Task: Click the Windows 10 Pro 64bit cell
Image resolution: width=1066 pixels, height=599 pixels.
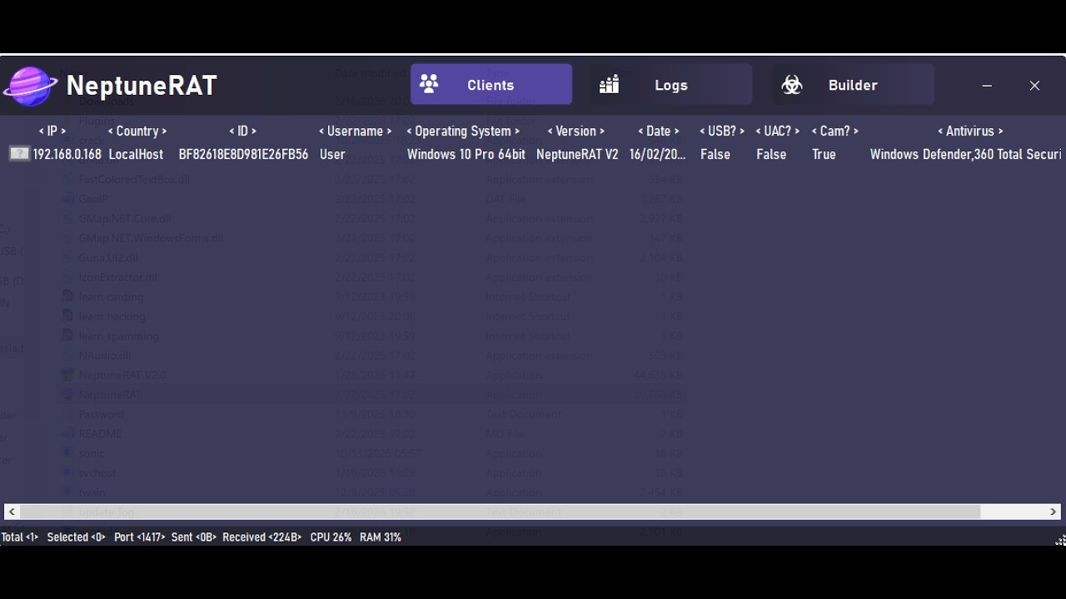Action: tap(466, 155)
